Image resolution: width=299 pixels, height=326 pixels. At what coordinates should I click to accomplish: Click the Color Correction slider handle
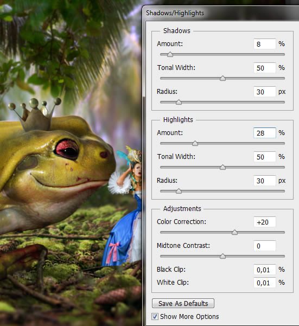point(234,232)
